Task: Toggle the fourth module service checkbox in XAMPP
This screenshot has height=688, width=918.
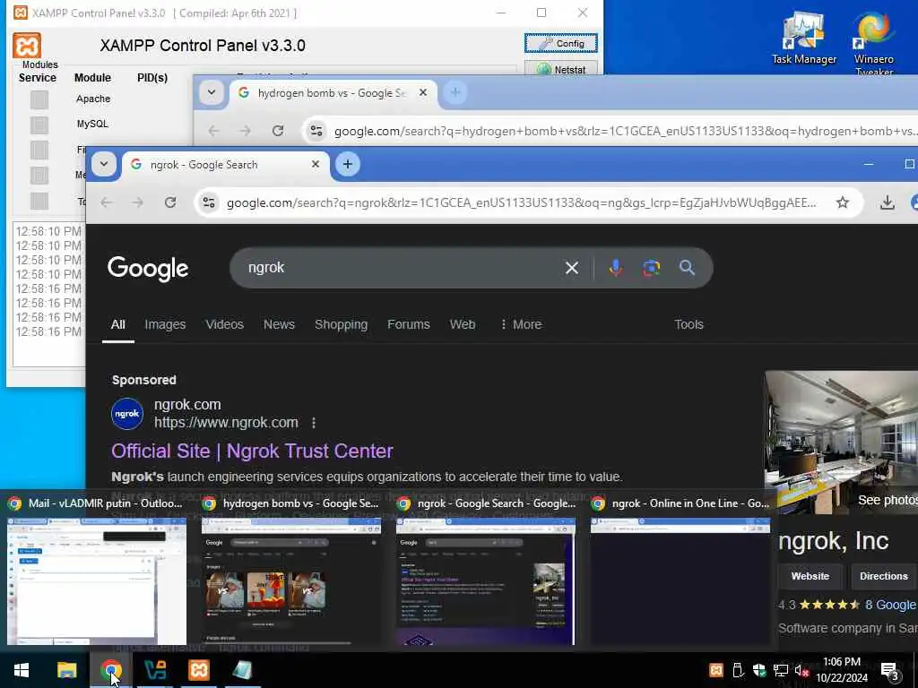Action: click(x=39, y=175)
